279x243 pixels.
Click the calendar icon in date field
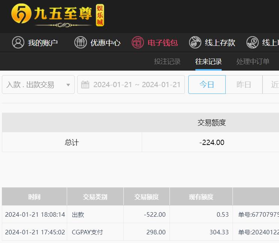[85, 85]
